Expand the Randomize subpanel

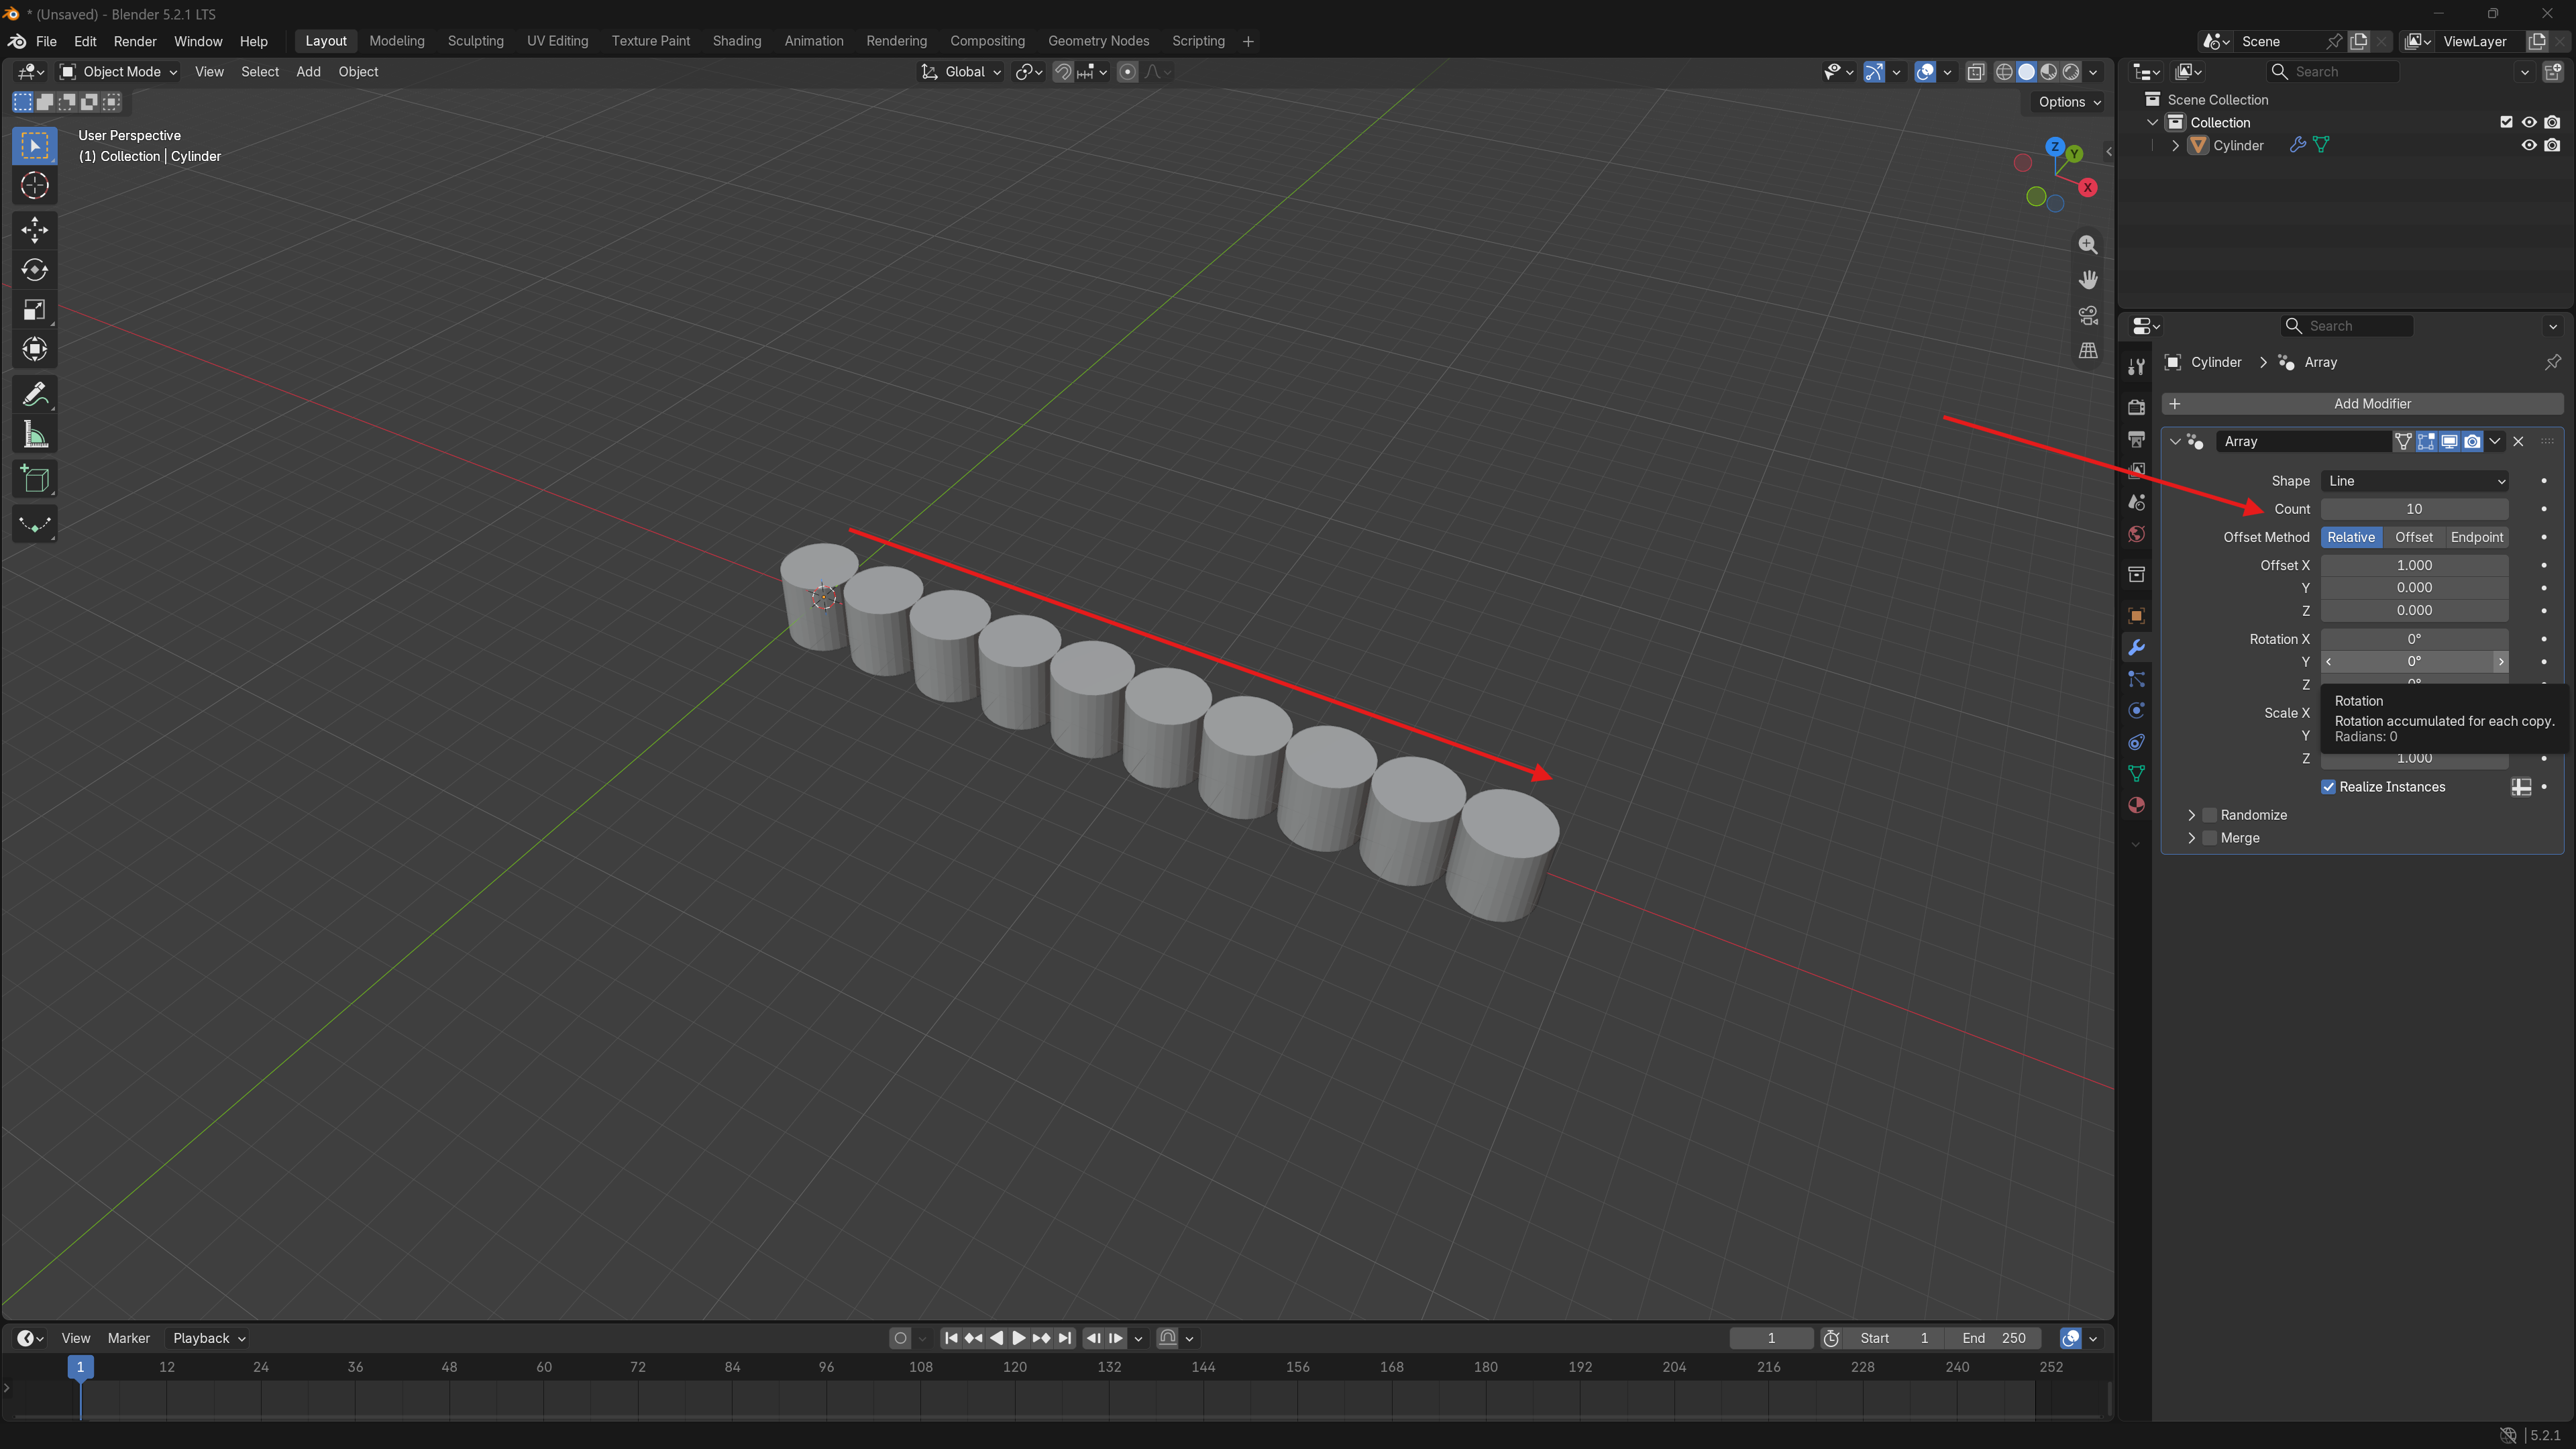(x=2192, y=815)
